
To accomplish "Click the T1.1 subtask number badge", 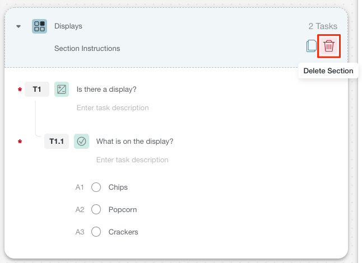I will pos(57,142).
